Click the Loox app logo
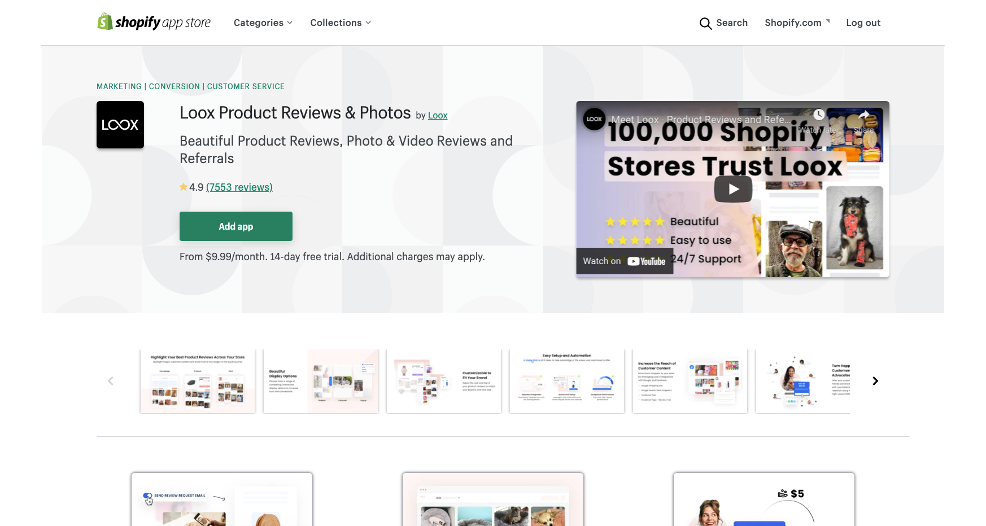This screenshot has height=526, width=986. 120,125
